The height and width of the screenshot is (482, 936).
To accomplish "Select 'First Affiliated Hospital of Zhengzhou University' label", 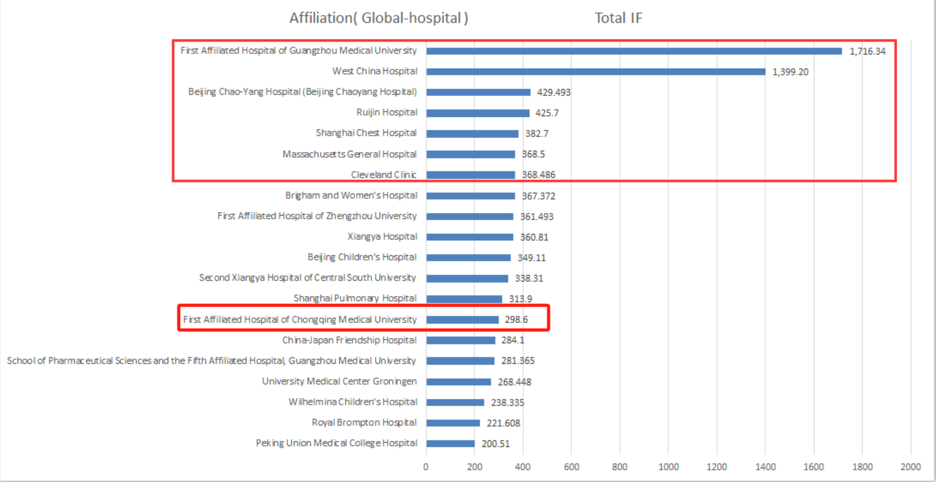I will (317, 216).
